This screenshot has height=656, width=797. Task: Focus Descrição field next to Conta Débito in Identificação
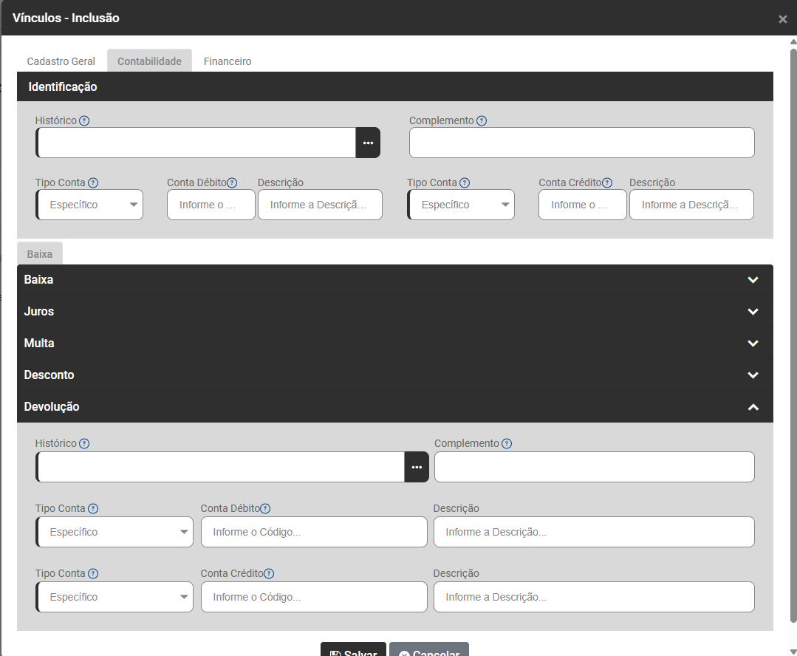click(x=321, y=205)
